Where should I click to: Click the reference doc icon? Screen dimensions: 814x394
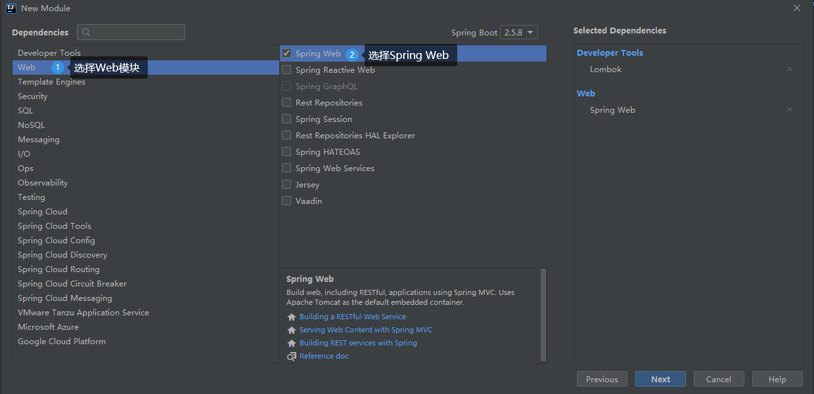292,356
